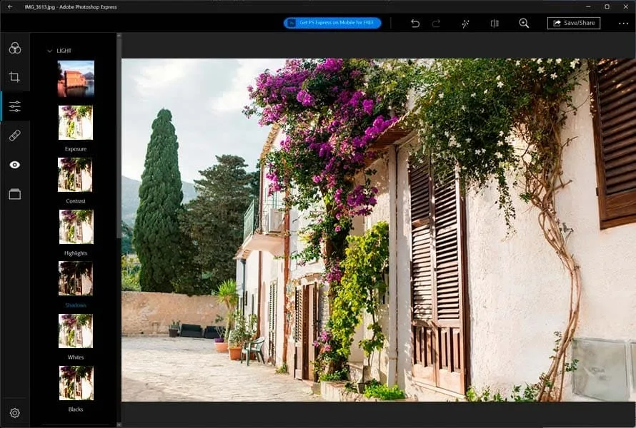
Task: Open the Borders panel
Action: coord(14,193)
